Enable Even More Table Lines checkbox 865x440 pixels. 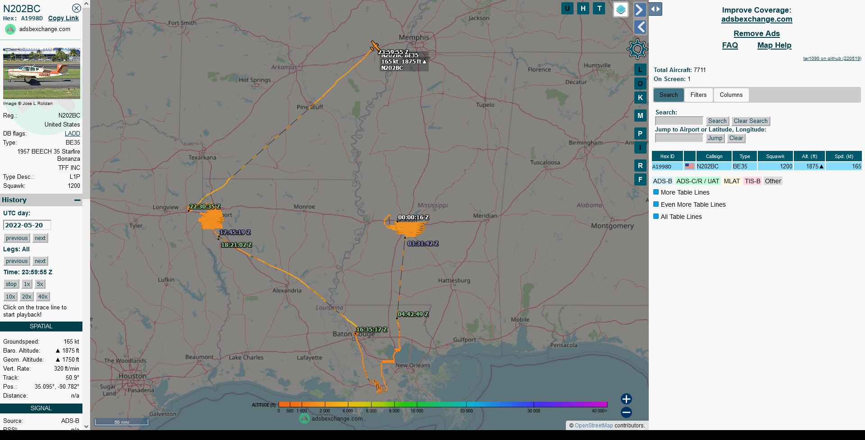656,204
